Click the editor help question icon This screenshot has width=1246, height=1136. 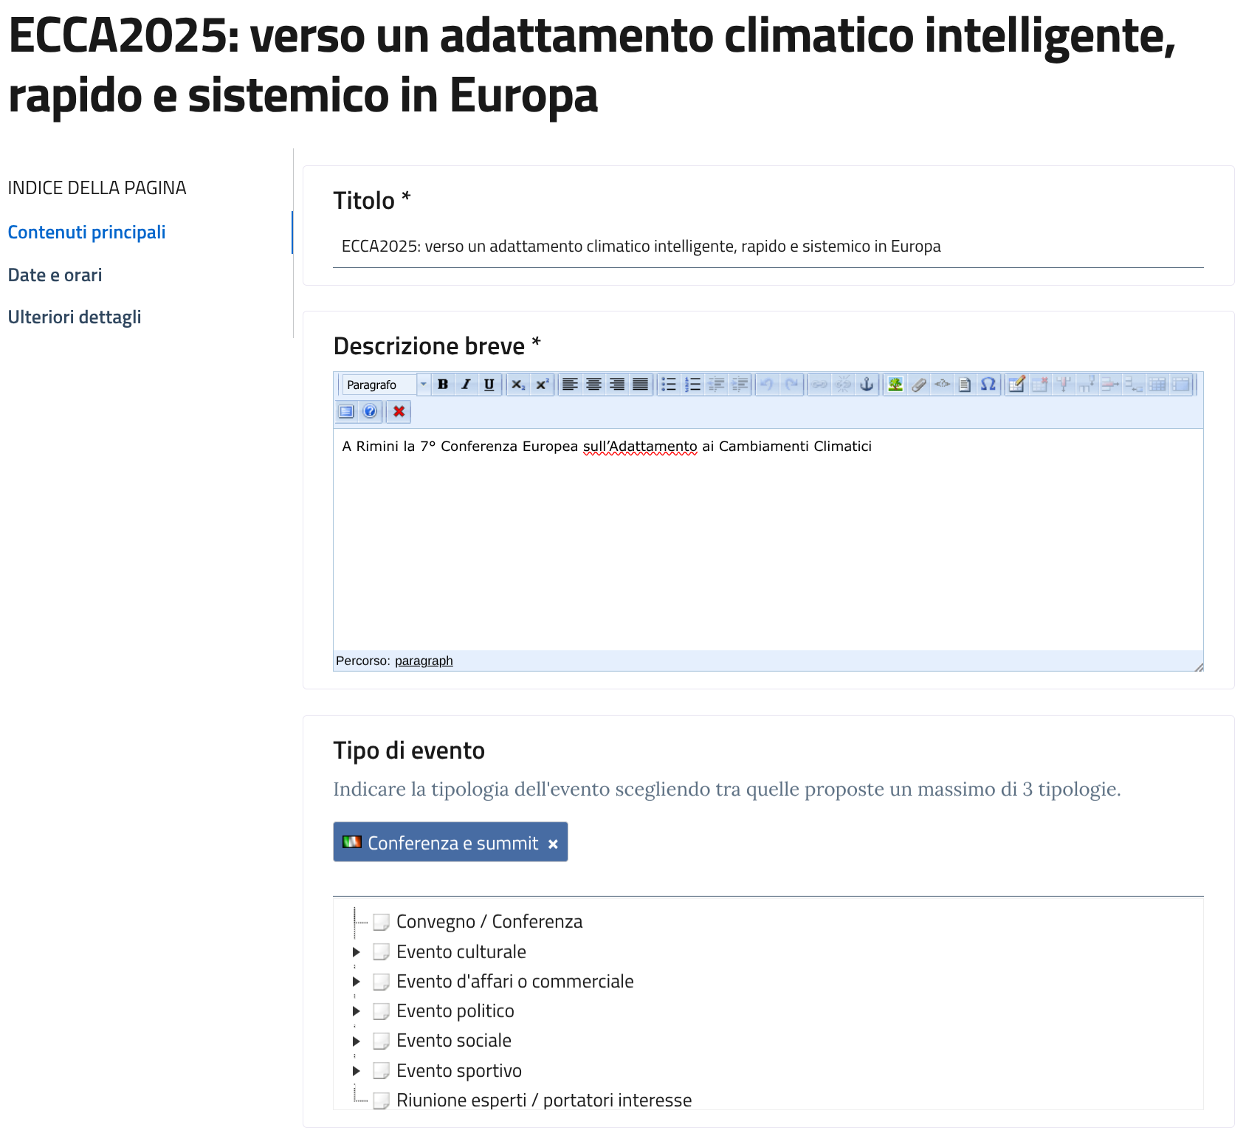pos(370,412)
